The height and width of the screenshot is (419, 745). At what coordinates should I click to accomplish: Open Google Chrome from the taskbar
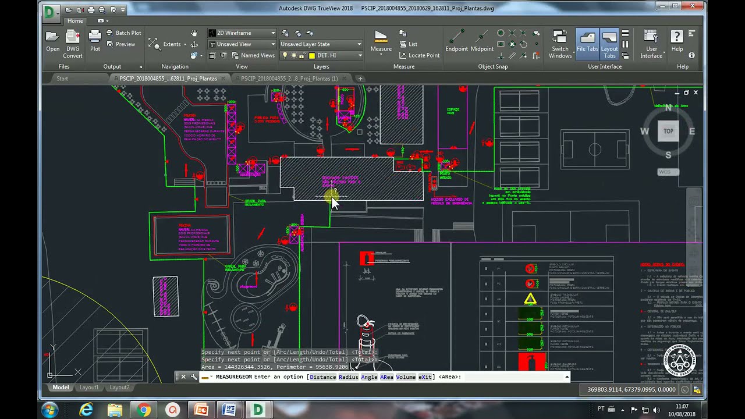144,410
